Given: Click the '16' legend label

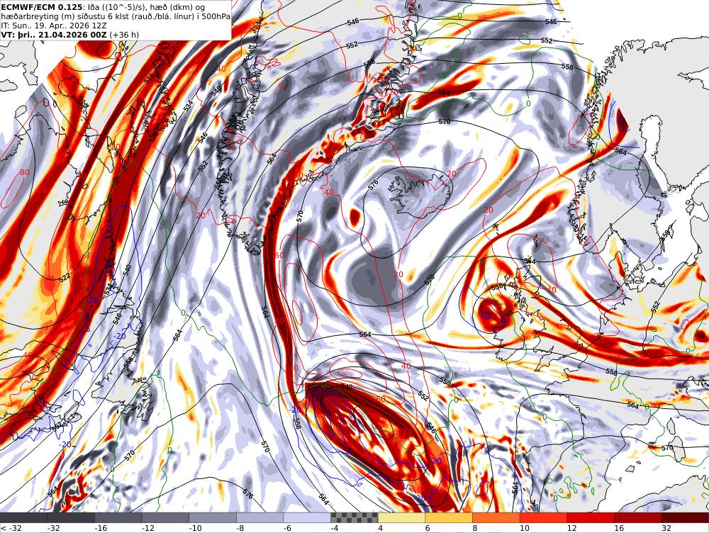Looking at the screenshot, I should tap(619, 528).
